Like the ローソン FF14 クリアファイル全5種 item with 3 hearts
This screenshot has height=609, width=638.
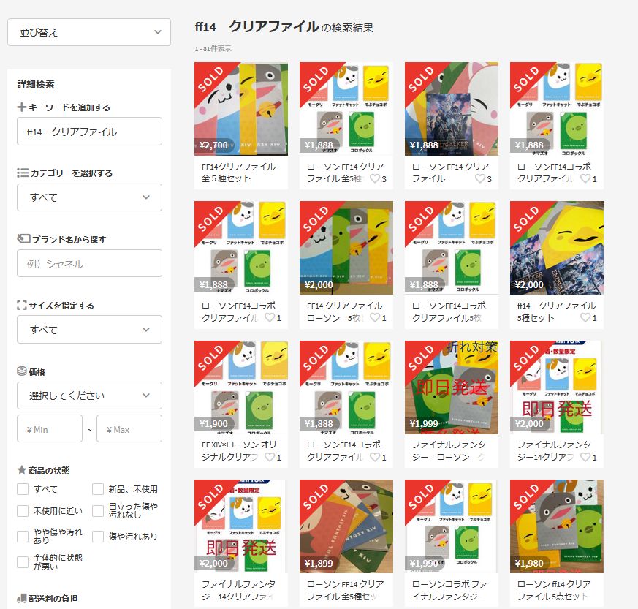point(375,178)
